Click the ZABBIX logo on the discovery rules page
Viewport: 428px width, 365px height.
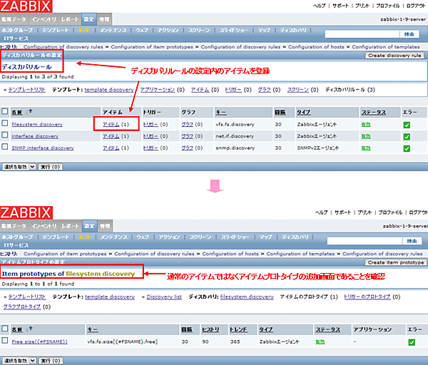pyautogui.click(x=26, y=9)
